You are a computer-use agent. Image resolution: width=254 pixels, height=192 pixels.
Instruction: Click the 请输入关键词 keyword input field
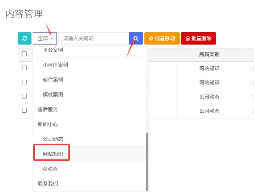[93, 38]
